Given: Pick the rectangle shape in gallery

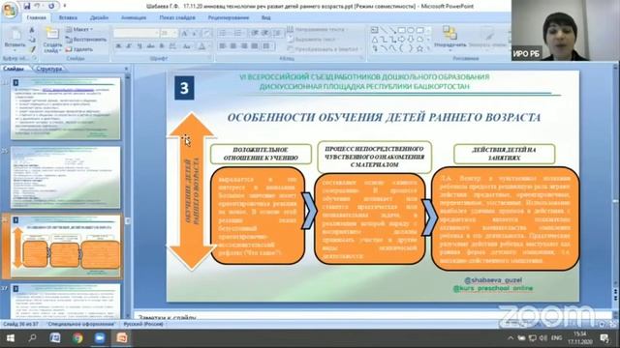Looking at the screenshot, I should tap(402, 30).
